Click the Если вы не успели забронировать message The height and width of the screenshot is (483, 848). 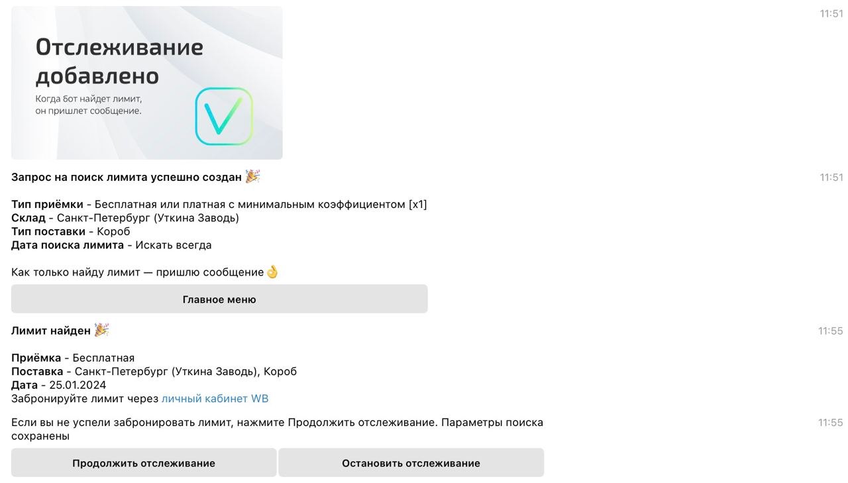(x=277, y=429)
